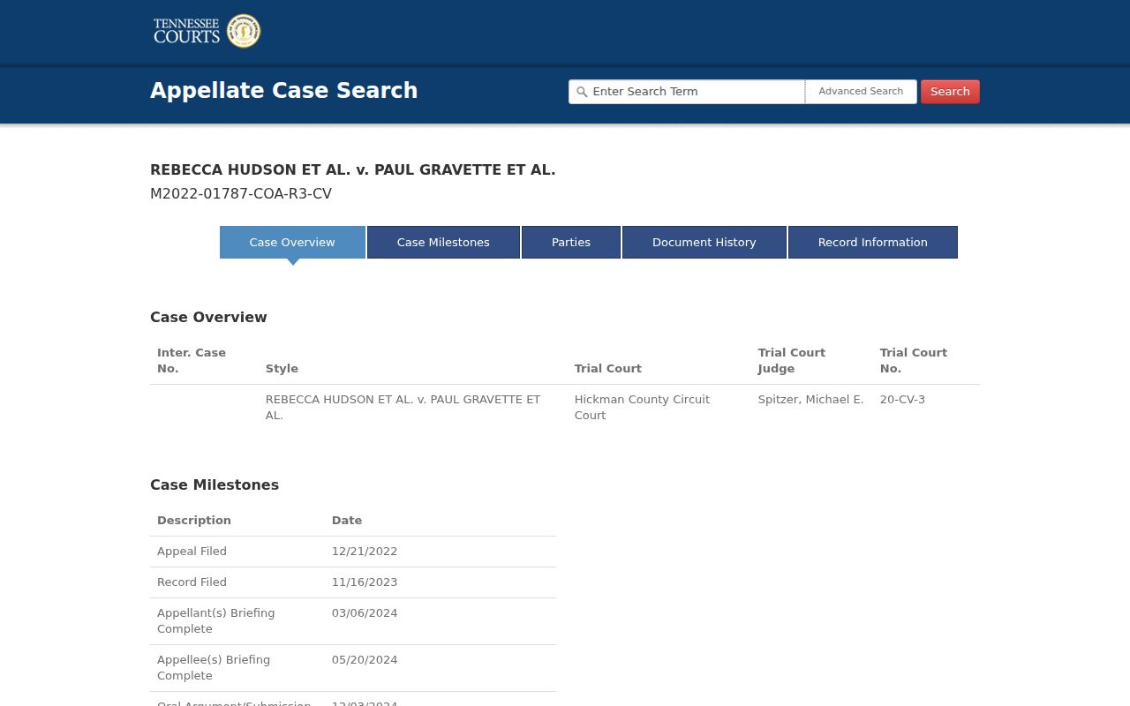Click the Appeal Filed milestone row
The image size is (1130, 706).
coord(353,552)
